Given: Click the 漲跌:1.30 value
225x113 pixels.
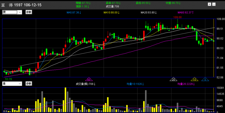Looking at the screenshot, I should [x=82, y=7].
